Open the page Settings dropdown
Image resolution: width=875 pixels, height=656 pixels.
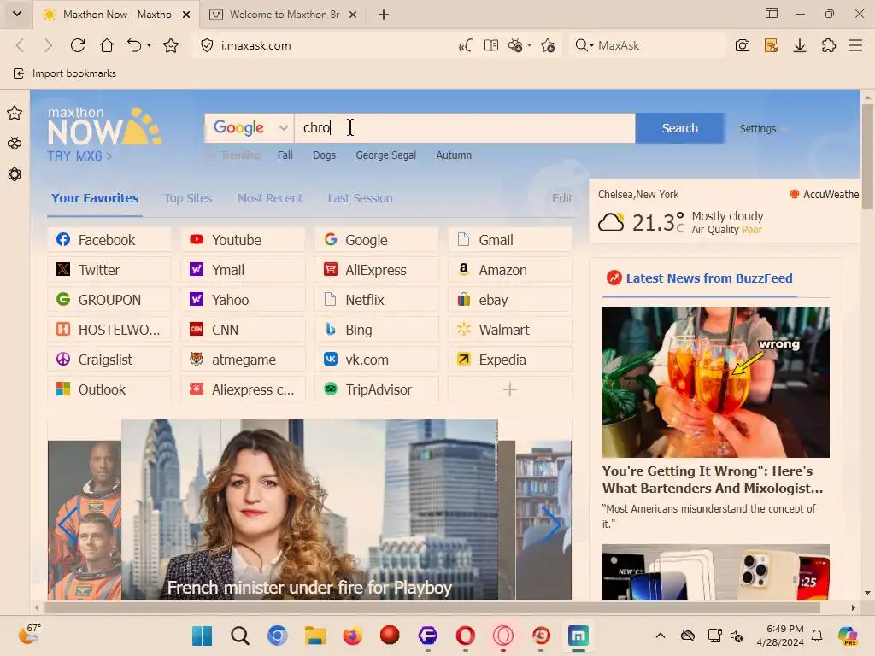[x=763, y=129]
